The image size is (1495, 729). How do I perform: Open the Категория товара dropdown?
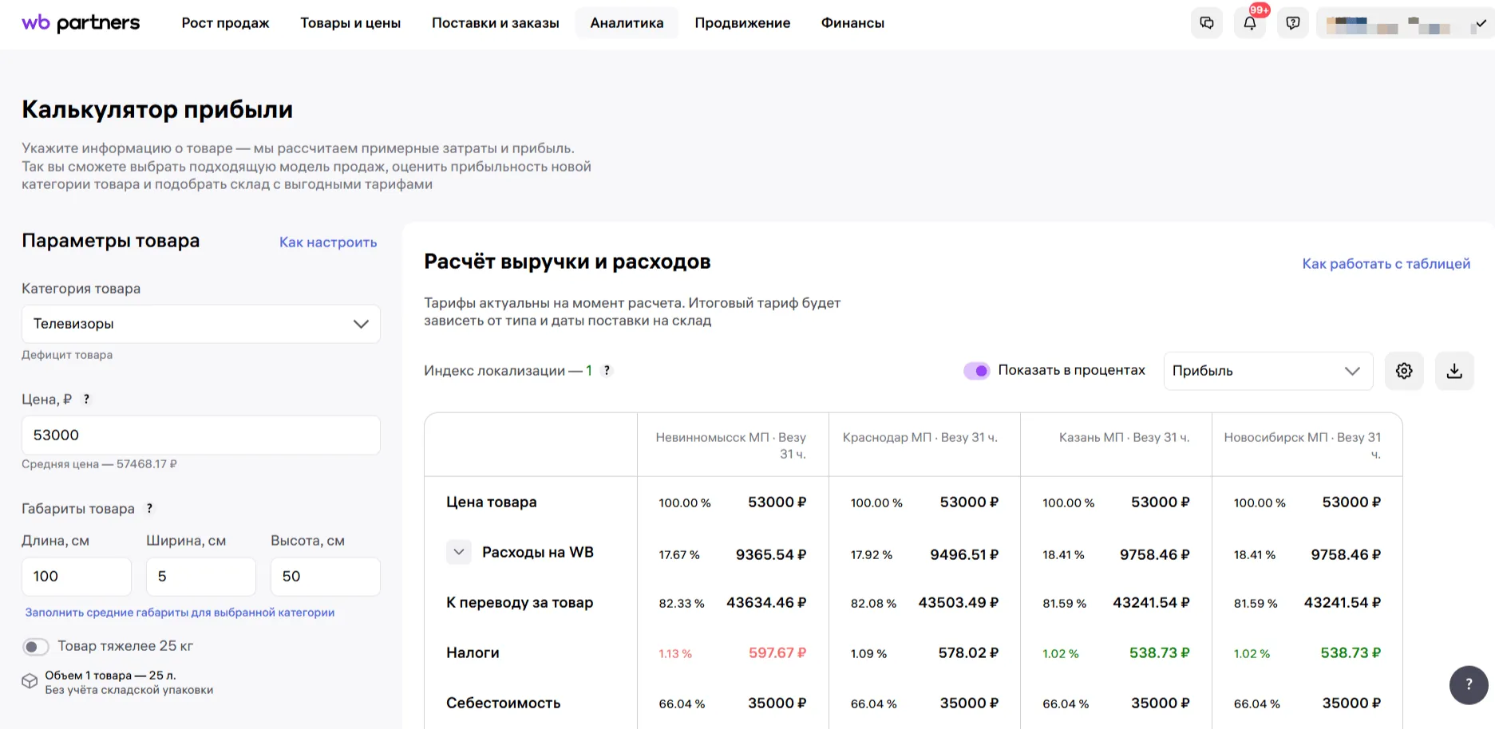coord(200,324)
